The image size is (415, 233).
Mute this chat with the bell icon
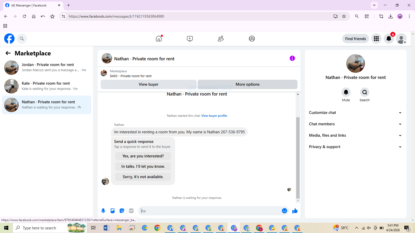pyautogui.click(x=346, y=92)
